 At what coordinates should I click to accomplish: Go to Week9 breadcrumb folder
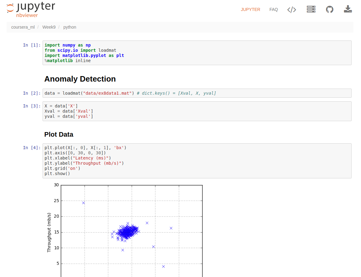point(49,27)
